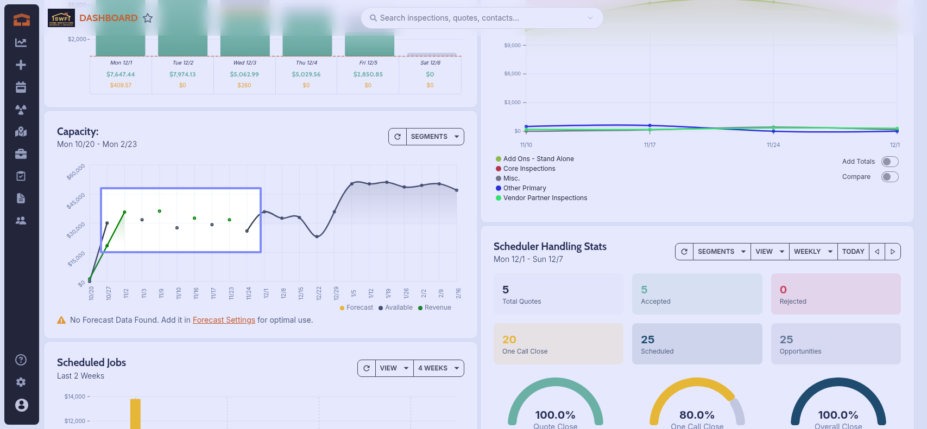This screenshot has height=429, width=927.
Task: Open the 4 WEEKS dropdown
Action: 438,368
